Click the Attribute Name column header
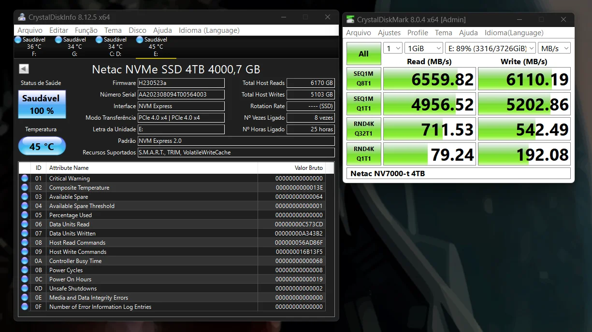Viewport: 592px width, 332px height. pos(152,168)
